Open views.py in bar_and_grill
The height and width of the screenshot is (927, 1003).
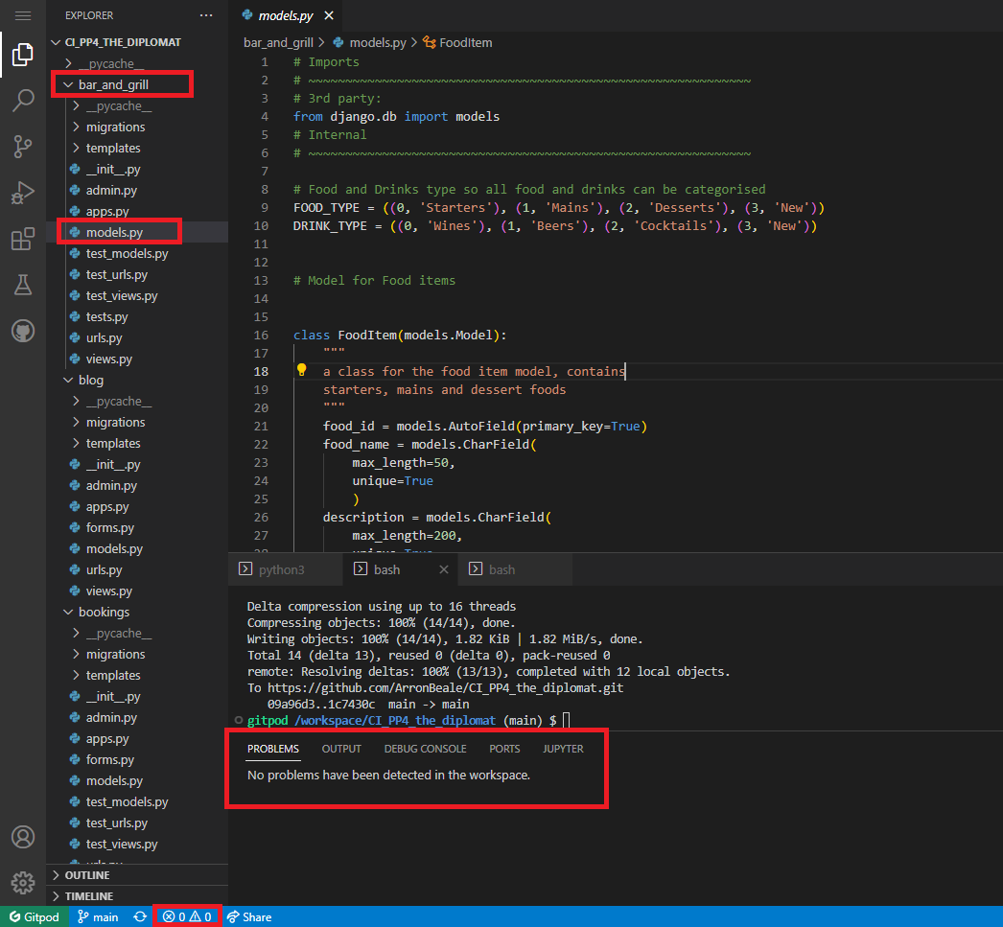108,359
